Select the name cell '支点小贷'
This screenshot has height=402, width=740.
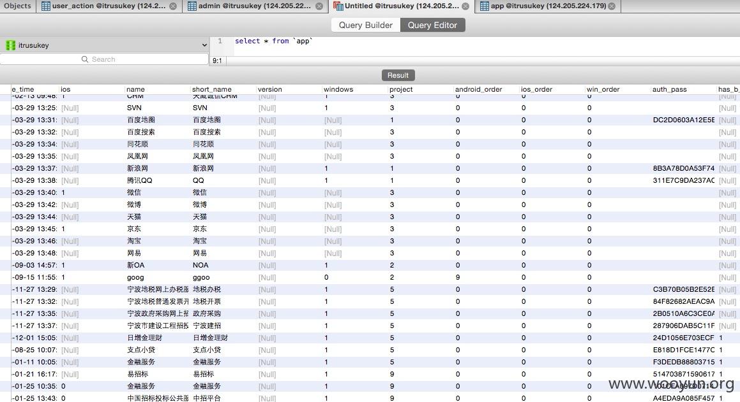140,350
